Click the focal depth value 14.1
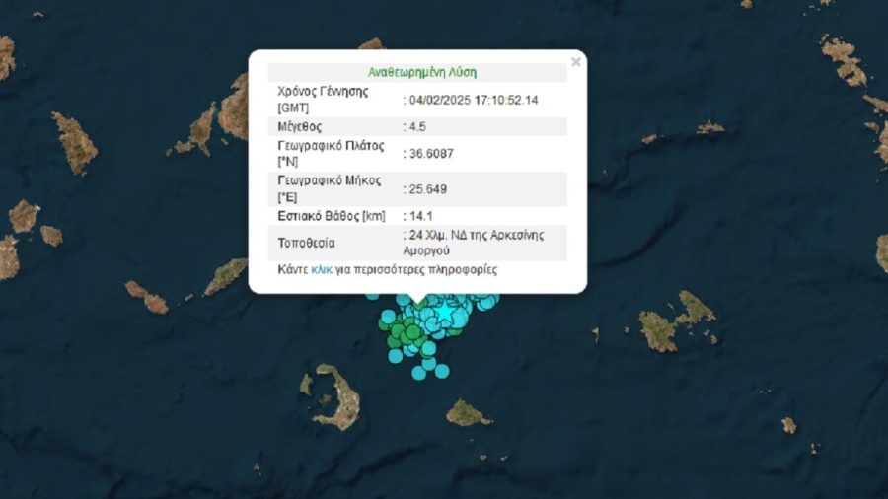The image size is (888, 499). [420, 215]
